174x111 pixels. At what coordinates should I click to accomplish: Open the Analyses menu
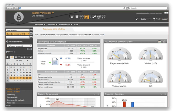click(40, 25)
